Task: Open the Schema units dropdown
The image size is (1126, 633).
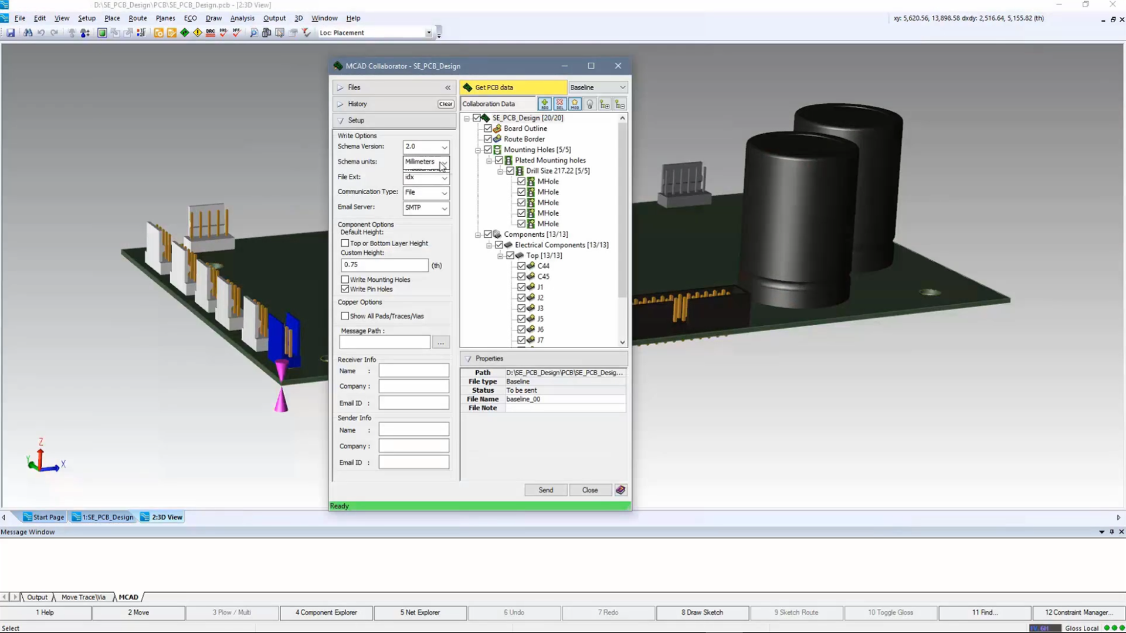Action: coord(444,162)
